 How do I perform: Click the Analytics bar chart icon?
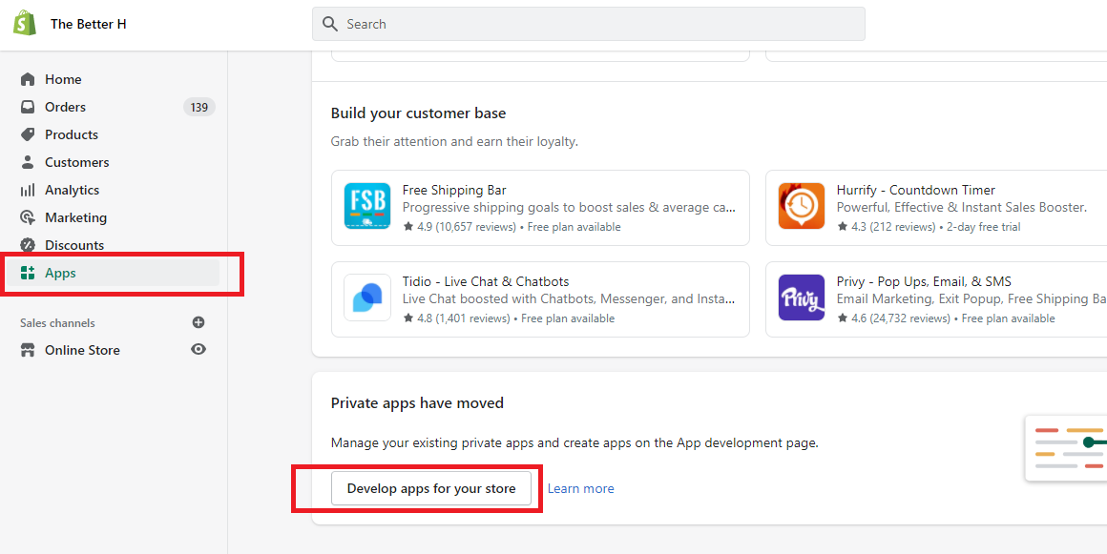tap(28, 190)
